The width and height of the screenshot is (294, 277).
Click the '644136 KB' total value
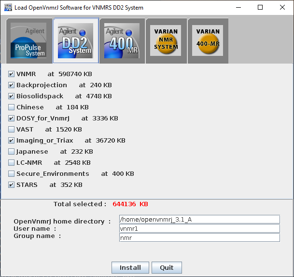130,204
